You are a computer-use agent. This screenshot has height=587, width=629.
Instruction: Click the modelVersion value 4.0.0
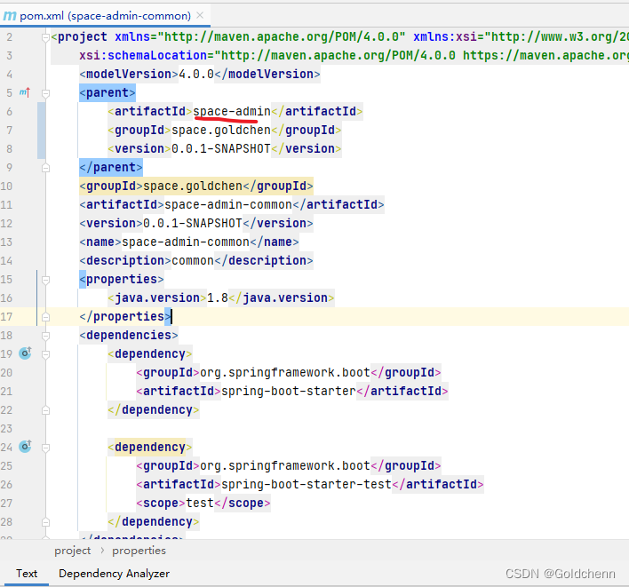point(196,75)
